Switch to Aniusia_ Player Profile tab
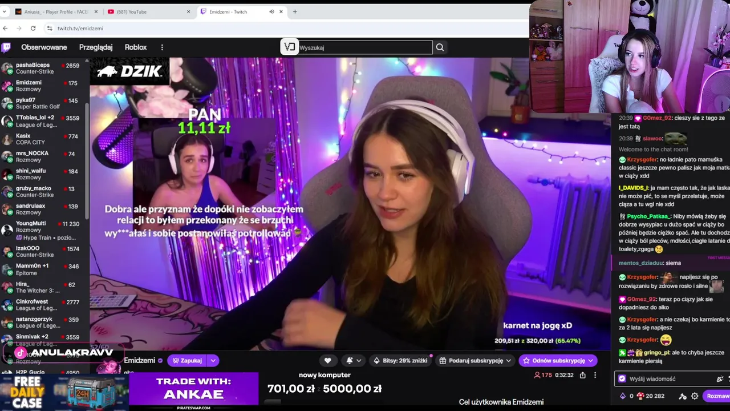Screen dimensions: 730x411 [x=56, y=11]
